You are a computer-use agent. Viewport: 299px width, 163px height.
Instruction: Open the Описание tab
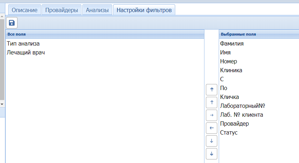[x=24, y=10]
